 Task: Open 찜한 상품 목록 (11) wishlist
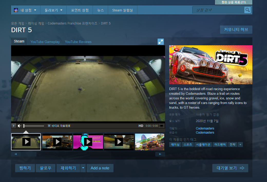pos(233,2)
